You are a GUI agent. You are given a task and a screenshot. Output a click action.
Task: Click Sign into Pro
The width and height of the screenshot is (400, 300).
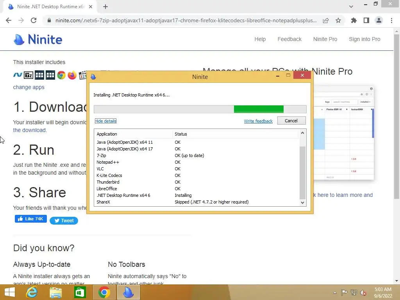(x=364, y=39)
